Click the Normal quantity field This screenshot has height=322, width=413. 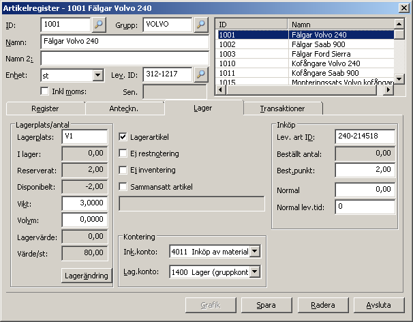(x=365, y=190)
